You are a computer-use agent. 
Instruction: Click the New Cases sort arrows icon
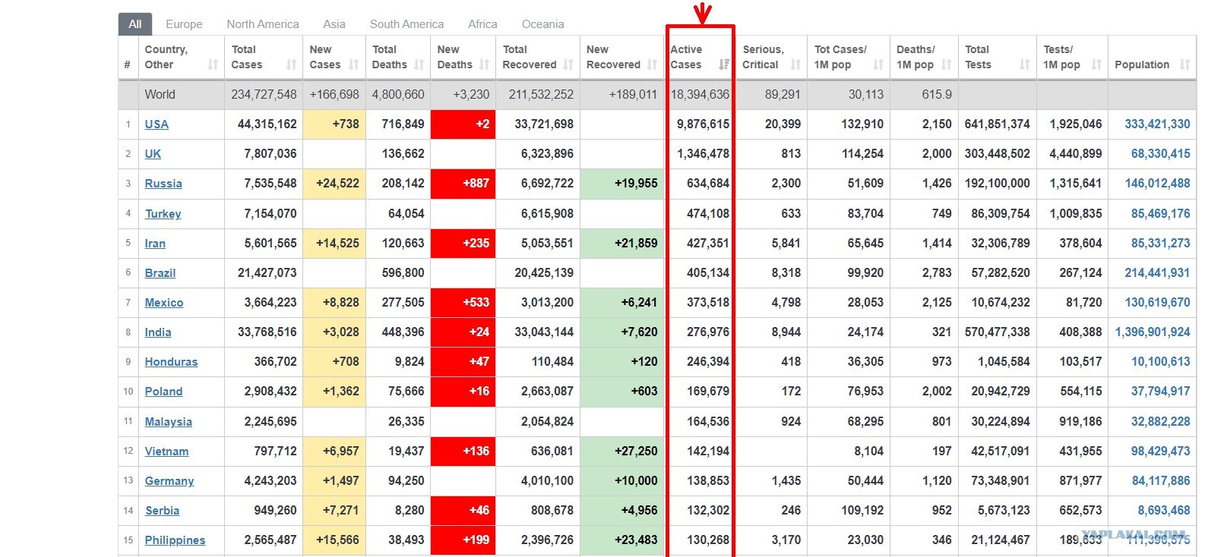(354, 65)
